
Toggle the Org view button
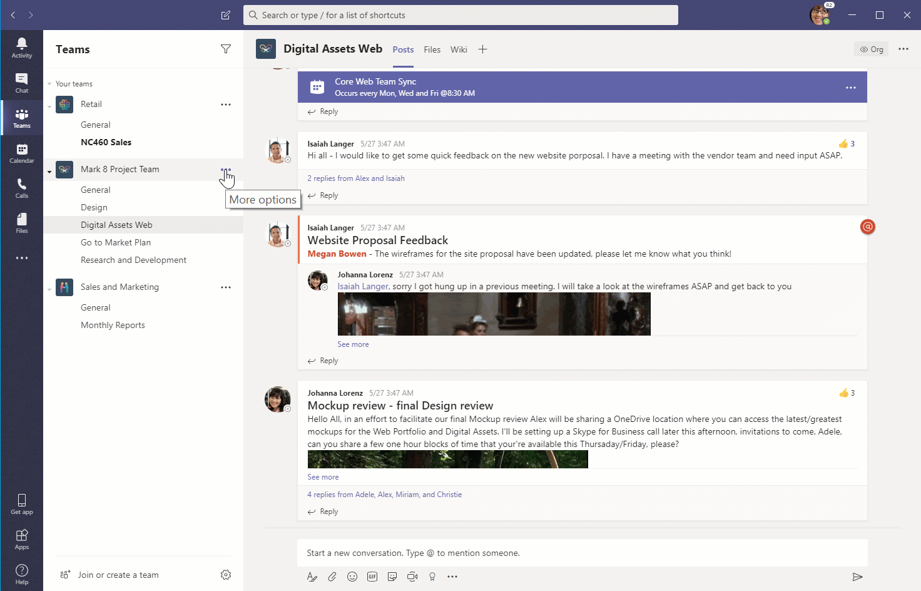[x=871, y=49]
